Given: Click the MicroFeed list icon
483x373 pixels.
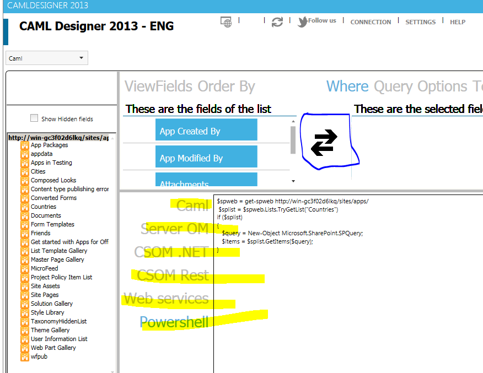Looking at the screenshot, I should click(x=24, y=268).
